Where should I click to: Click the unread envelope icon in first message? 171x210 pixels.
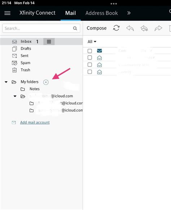(99, 51)
